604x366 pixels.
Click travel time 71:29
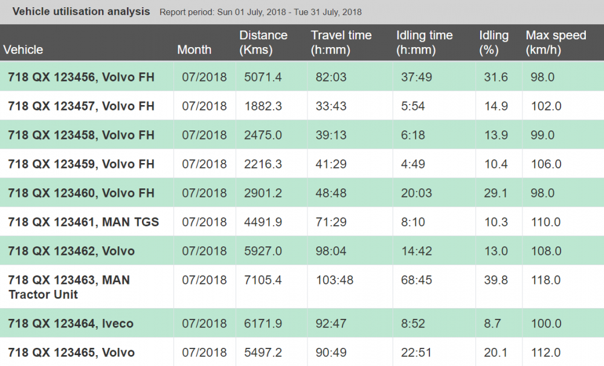tap(331, 222)
